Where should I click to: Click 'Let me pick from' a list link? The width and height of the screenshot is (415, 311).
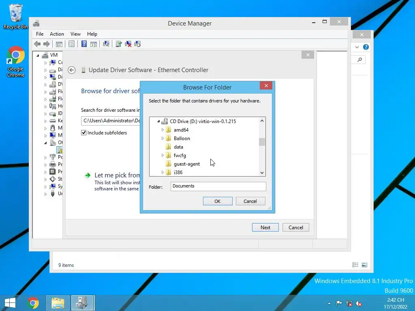[117, 175]
